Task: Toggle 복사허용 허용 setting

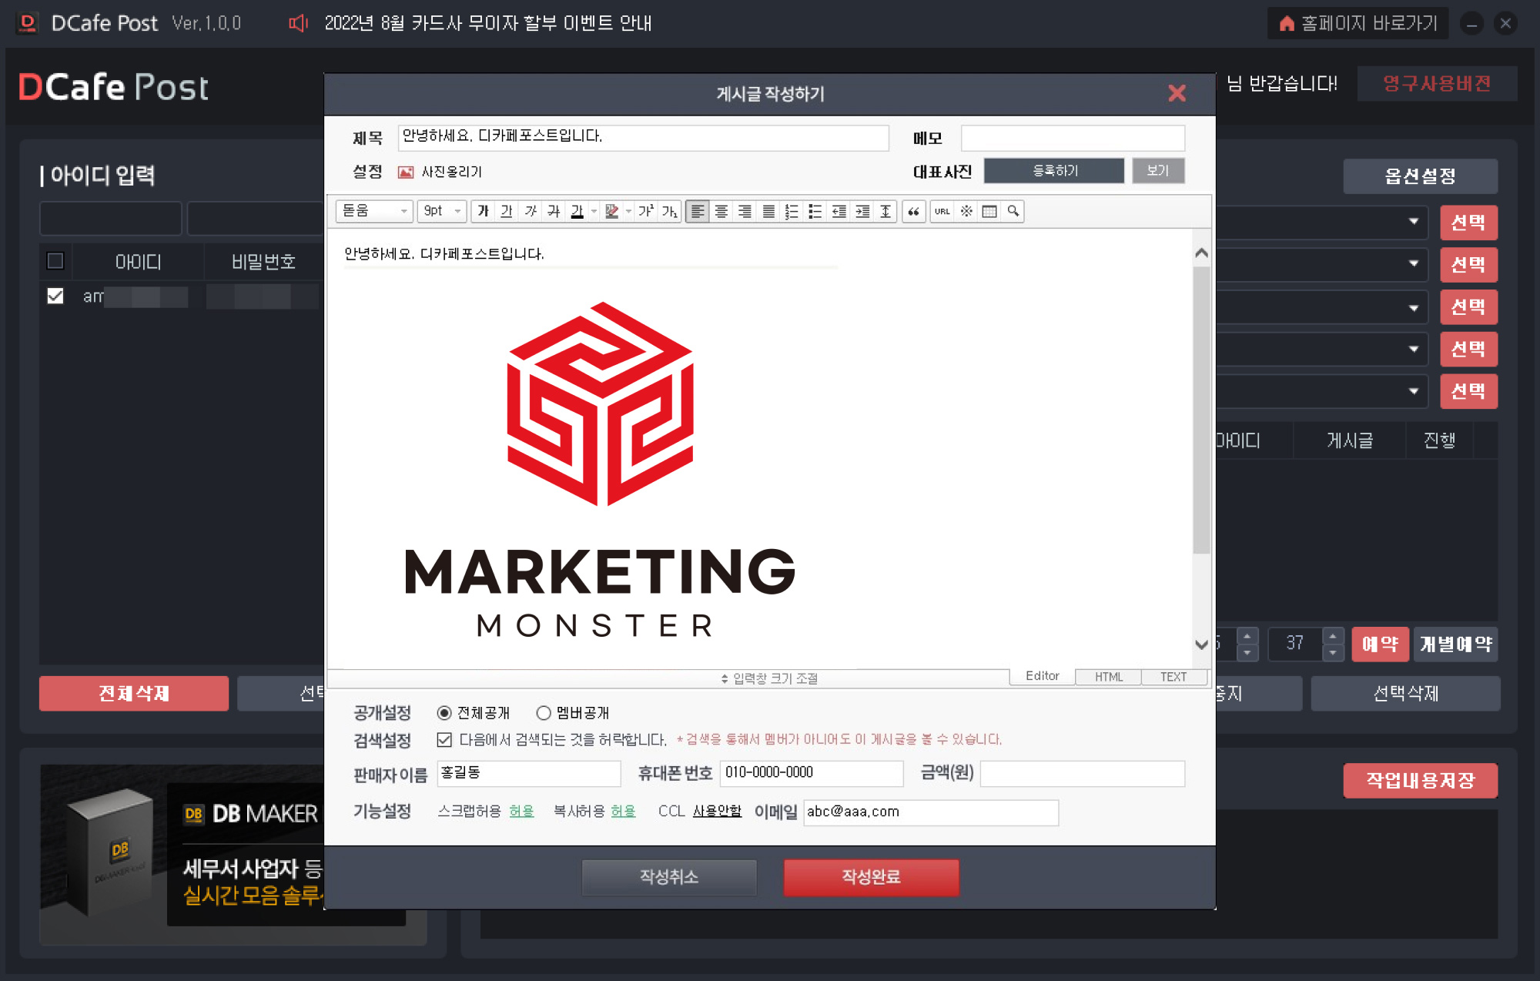Action: [623, 812]
